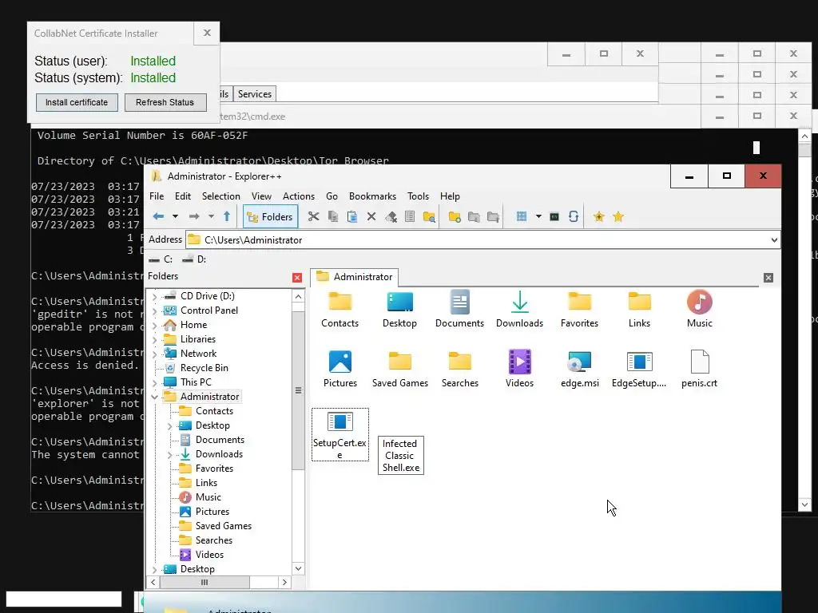Select the SetupCert.exe file
Viewport: 818px width, 613px height.
(340, 435)
